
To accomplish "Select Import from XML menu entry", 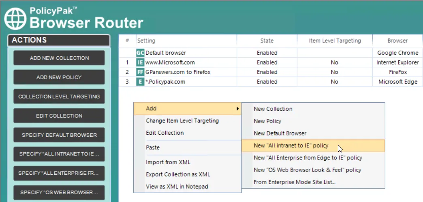I will click(188, 162).
